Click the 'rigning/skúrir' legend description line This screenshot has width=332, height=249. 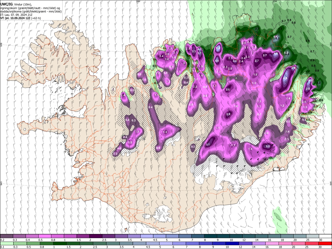point(31,8)
